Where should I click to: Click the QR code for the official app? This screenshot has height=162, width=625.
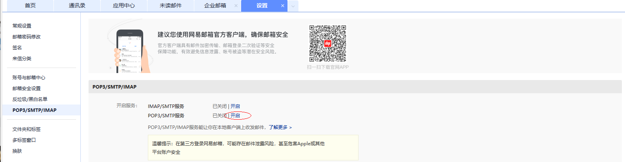pyautogui.click(x=328, y=44)
